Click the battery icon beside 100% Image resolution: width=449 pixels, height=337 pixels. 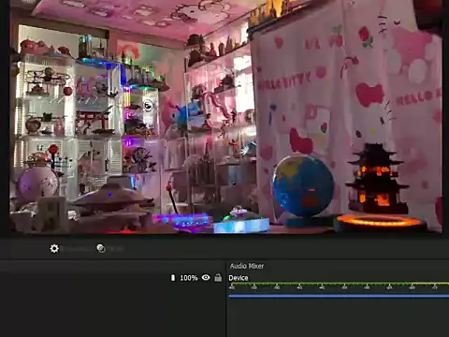click(173, 277)
